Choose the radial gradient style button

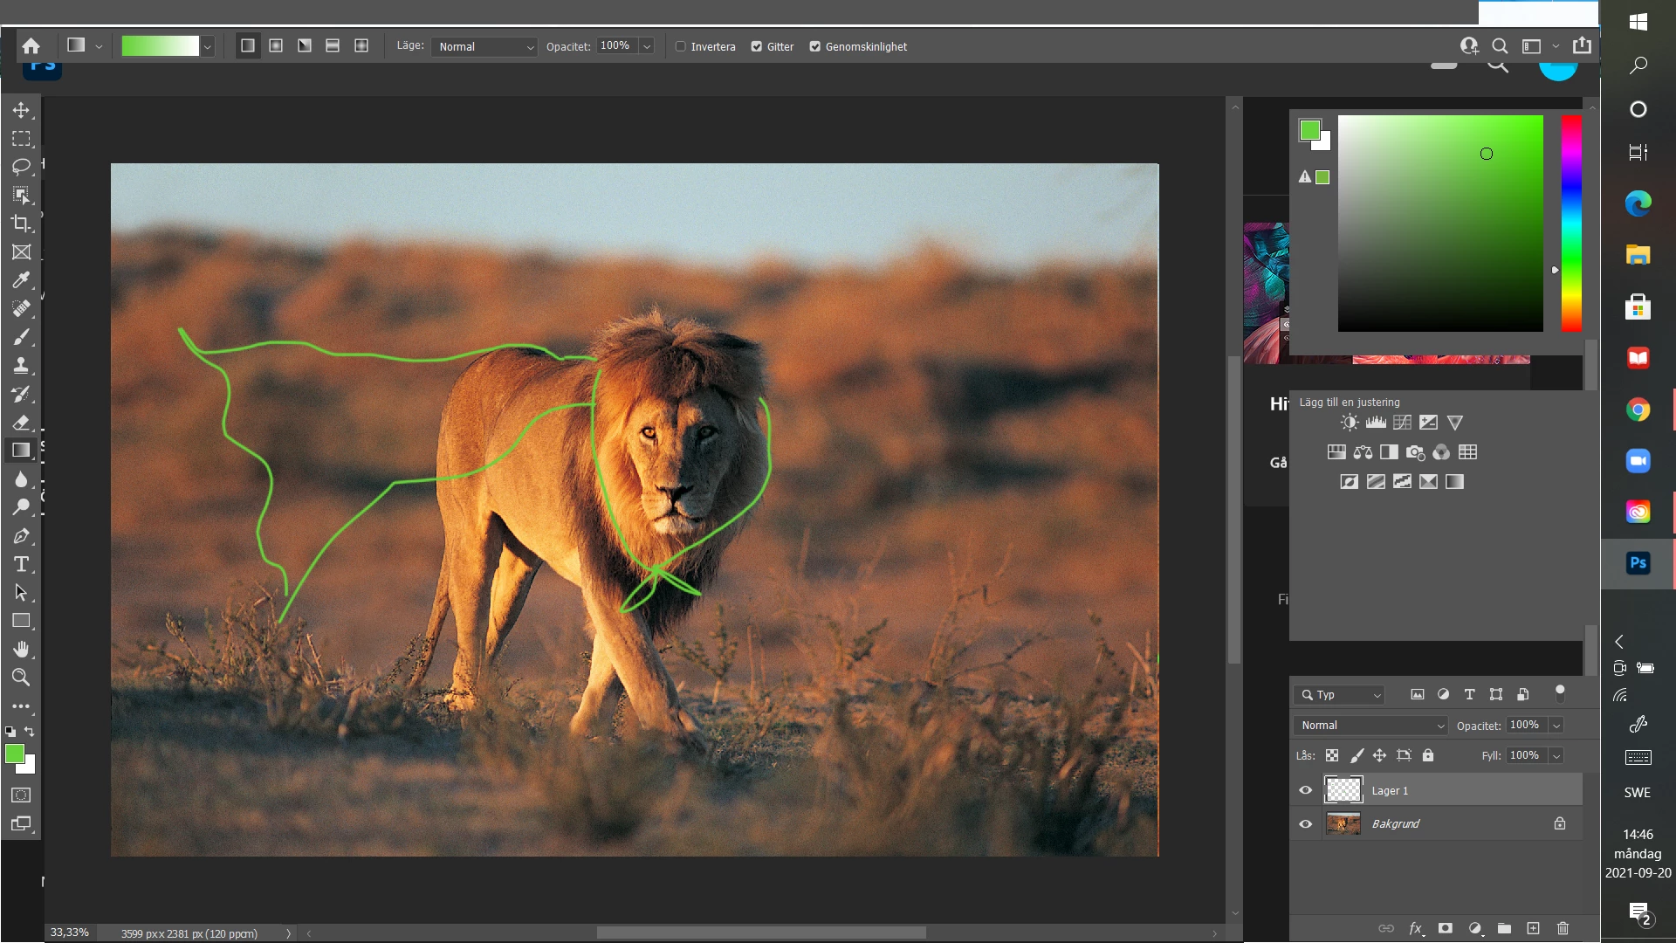pos(276,46)
